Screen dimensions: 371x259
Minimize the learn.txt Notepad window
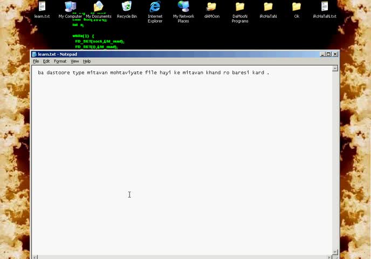pos(322,54)
